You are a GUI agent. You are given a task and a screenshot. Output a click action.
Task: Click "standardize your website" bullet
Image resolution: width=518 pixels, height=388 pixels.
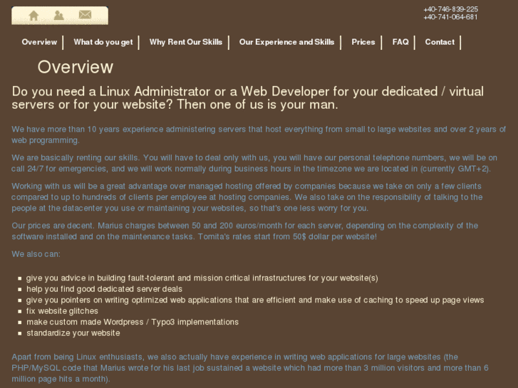[x=73, y=333]
